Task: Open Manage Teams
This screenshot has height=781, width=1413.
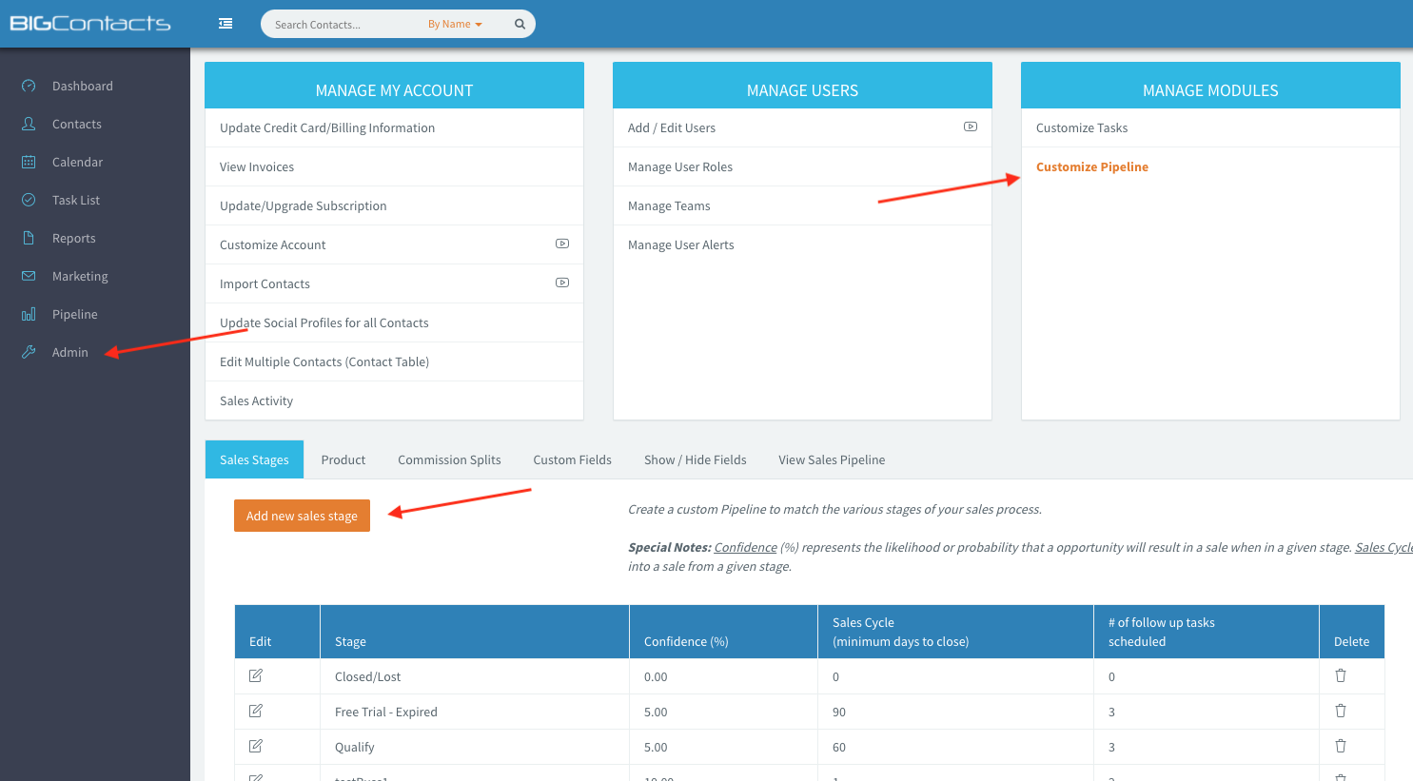Action: click(669, 205)
